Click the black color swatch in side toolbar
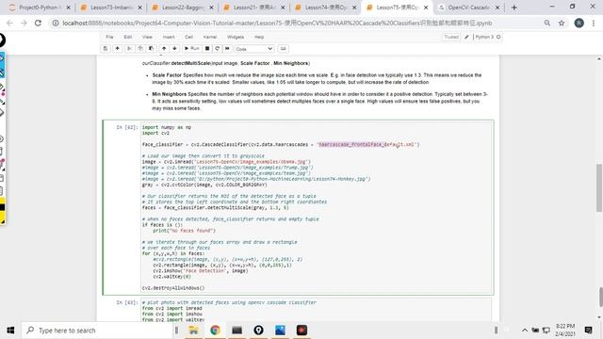 [2, 207]
